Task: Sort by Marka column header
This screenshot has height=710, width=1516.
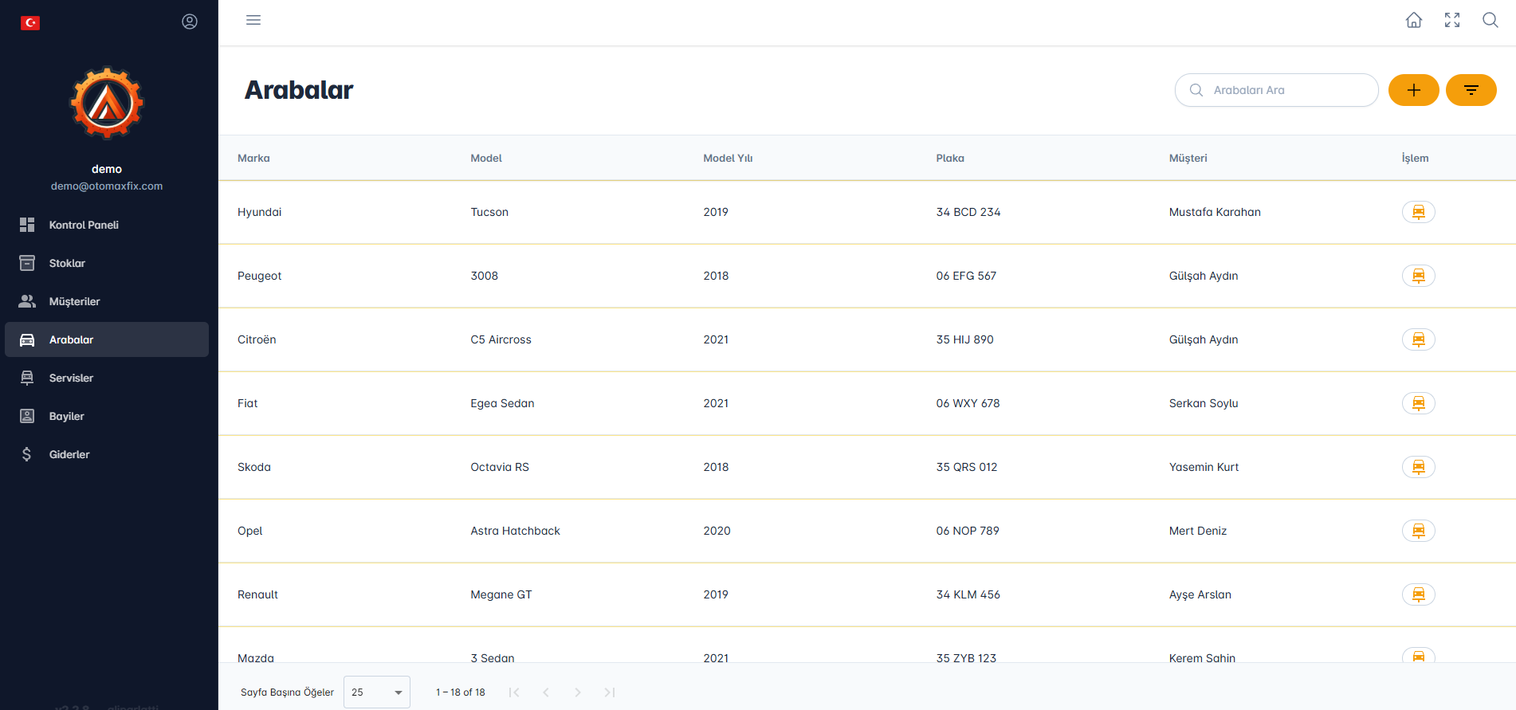Action: [x=253, y=158]
